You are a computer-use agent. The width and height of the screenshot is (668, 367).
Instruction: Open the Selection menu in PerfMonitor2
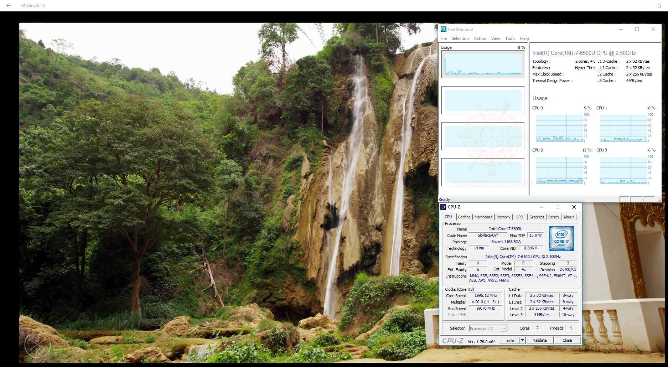(460, 38)
